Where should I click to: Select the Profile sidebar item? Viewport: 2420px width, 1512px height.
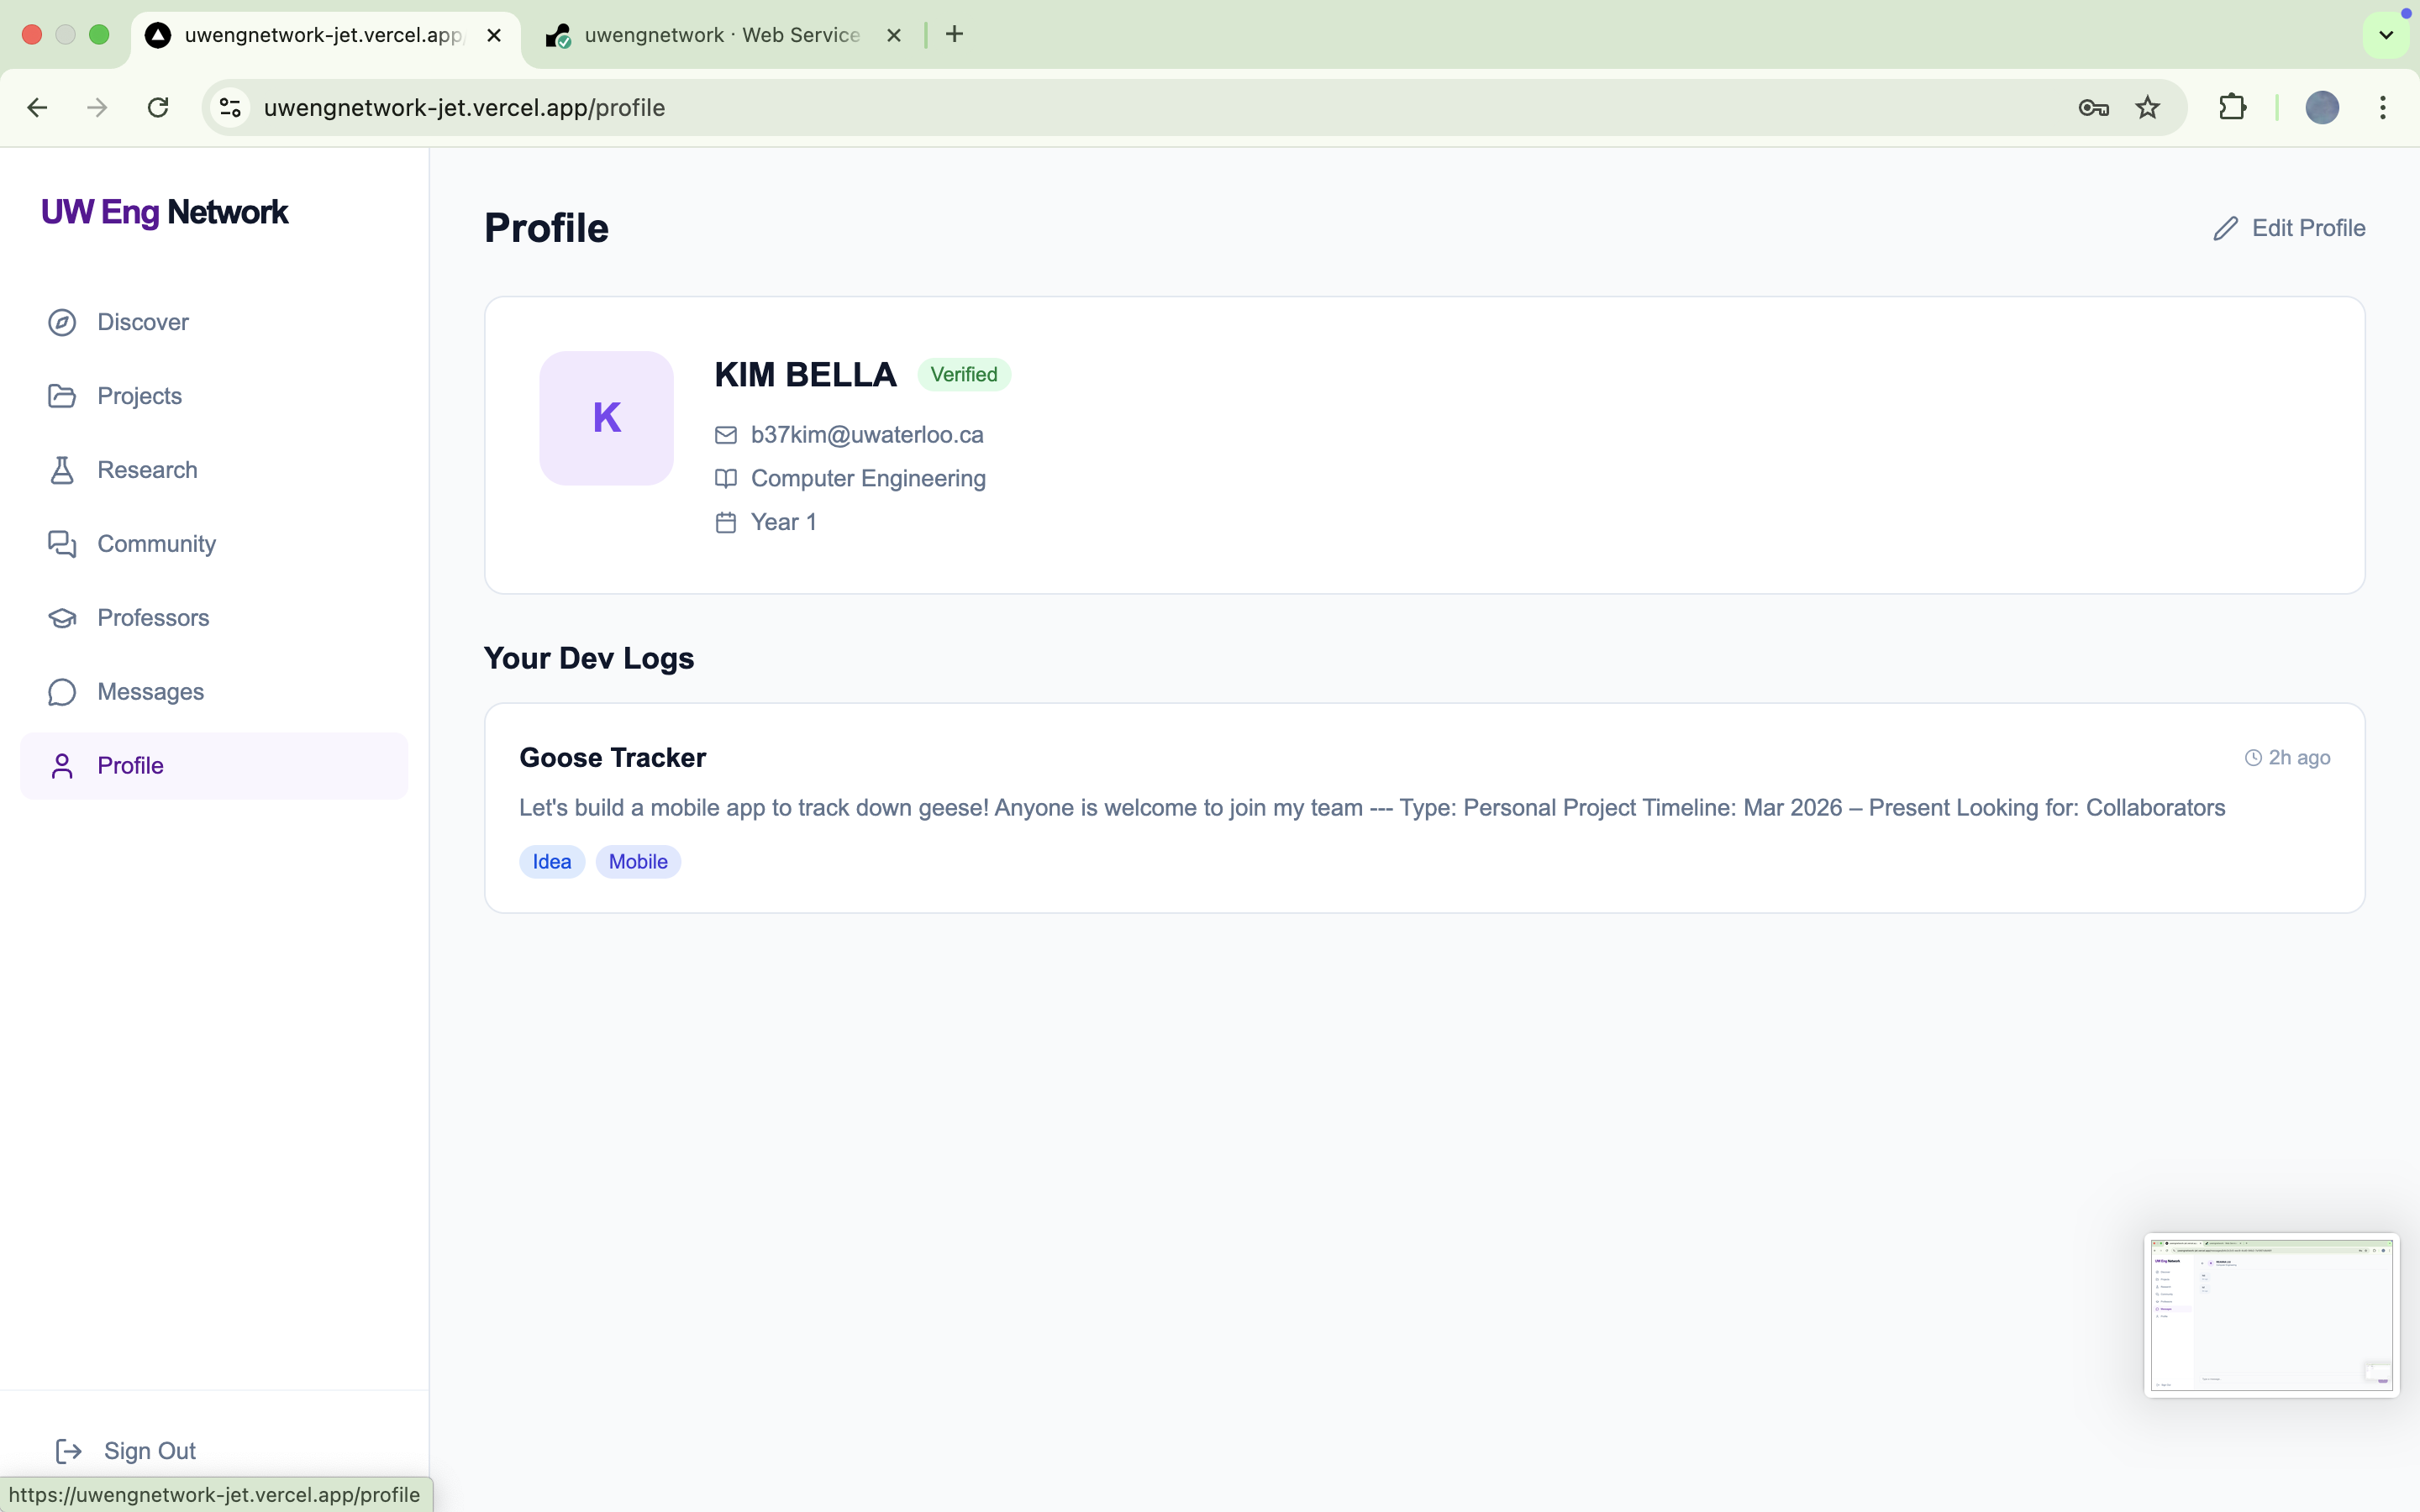click(213, 766)
